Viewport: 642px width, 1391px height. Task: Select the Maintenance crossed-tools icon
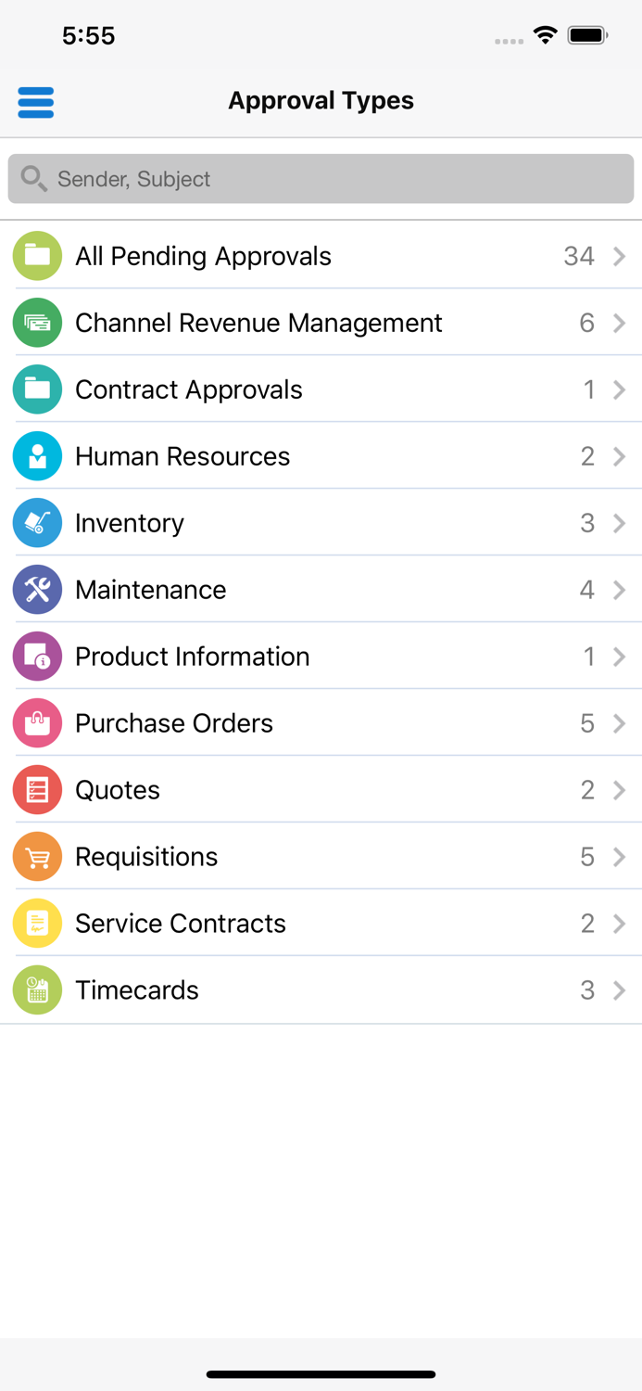36,589
